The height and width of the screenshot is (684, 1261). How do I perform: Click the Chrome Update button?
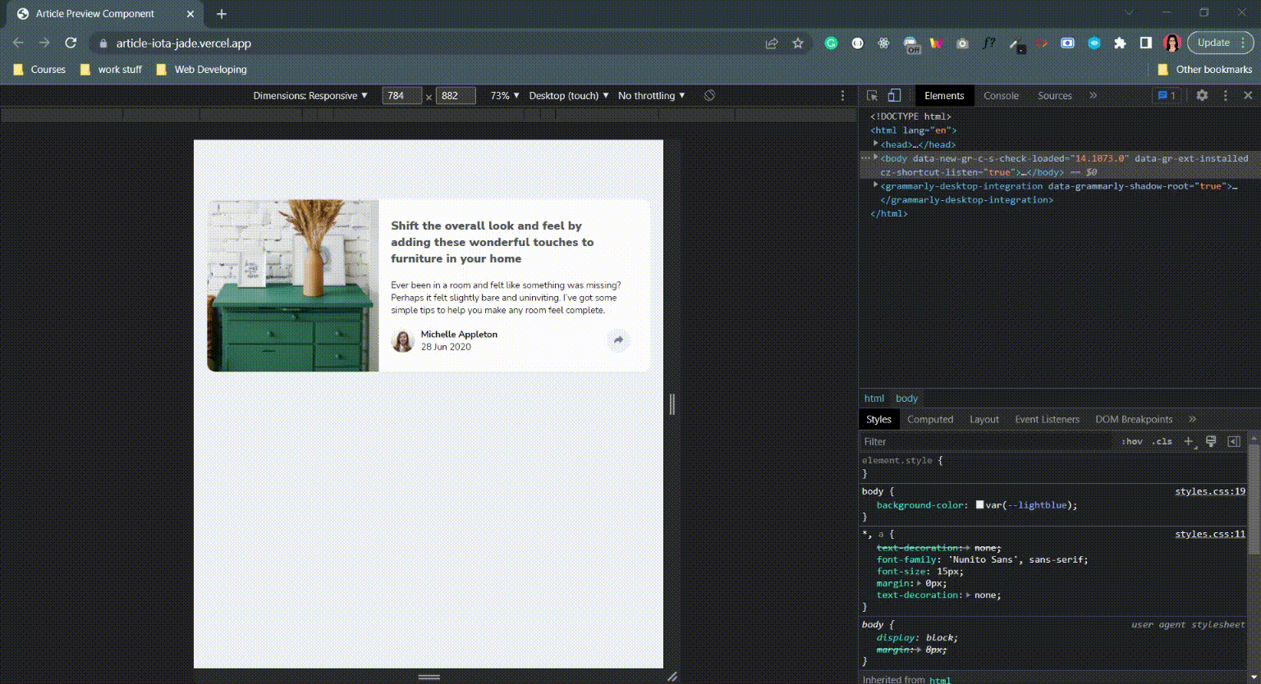coord(1220,43)
